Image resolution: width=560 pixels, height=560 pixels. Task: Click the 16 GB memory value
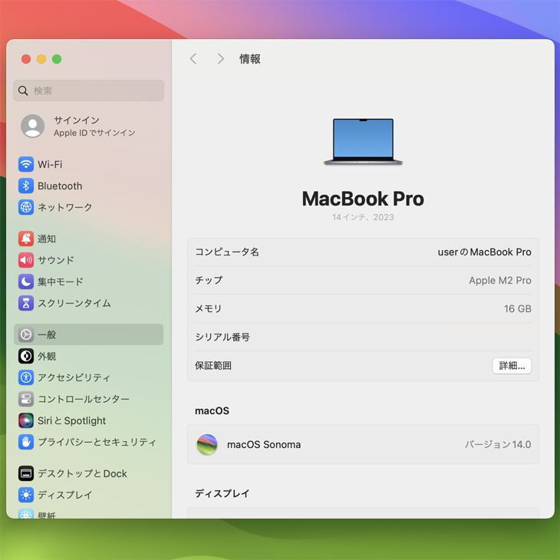(518, 308)
